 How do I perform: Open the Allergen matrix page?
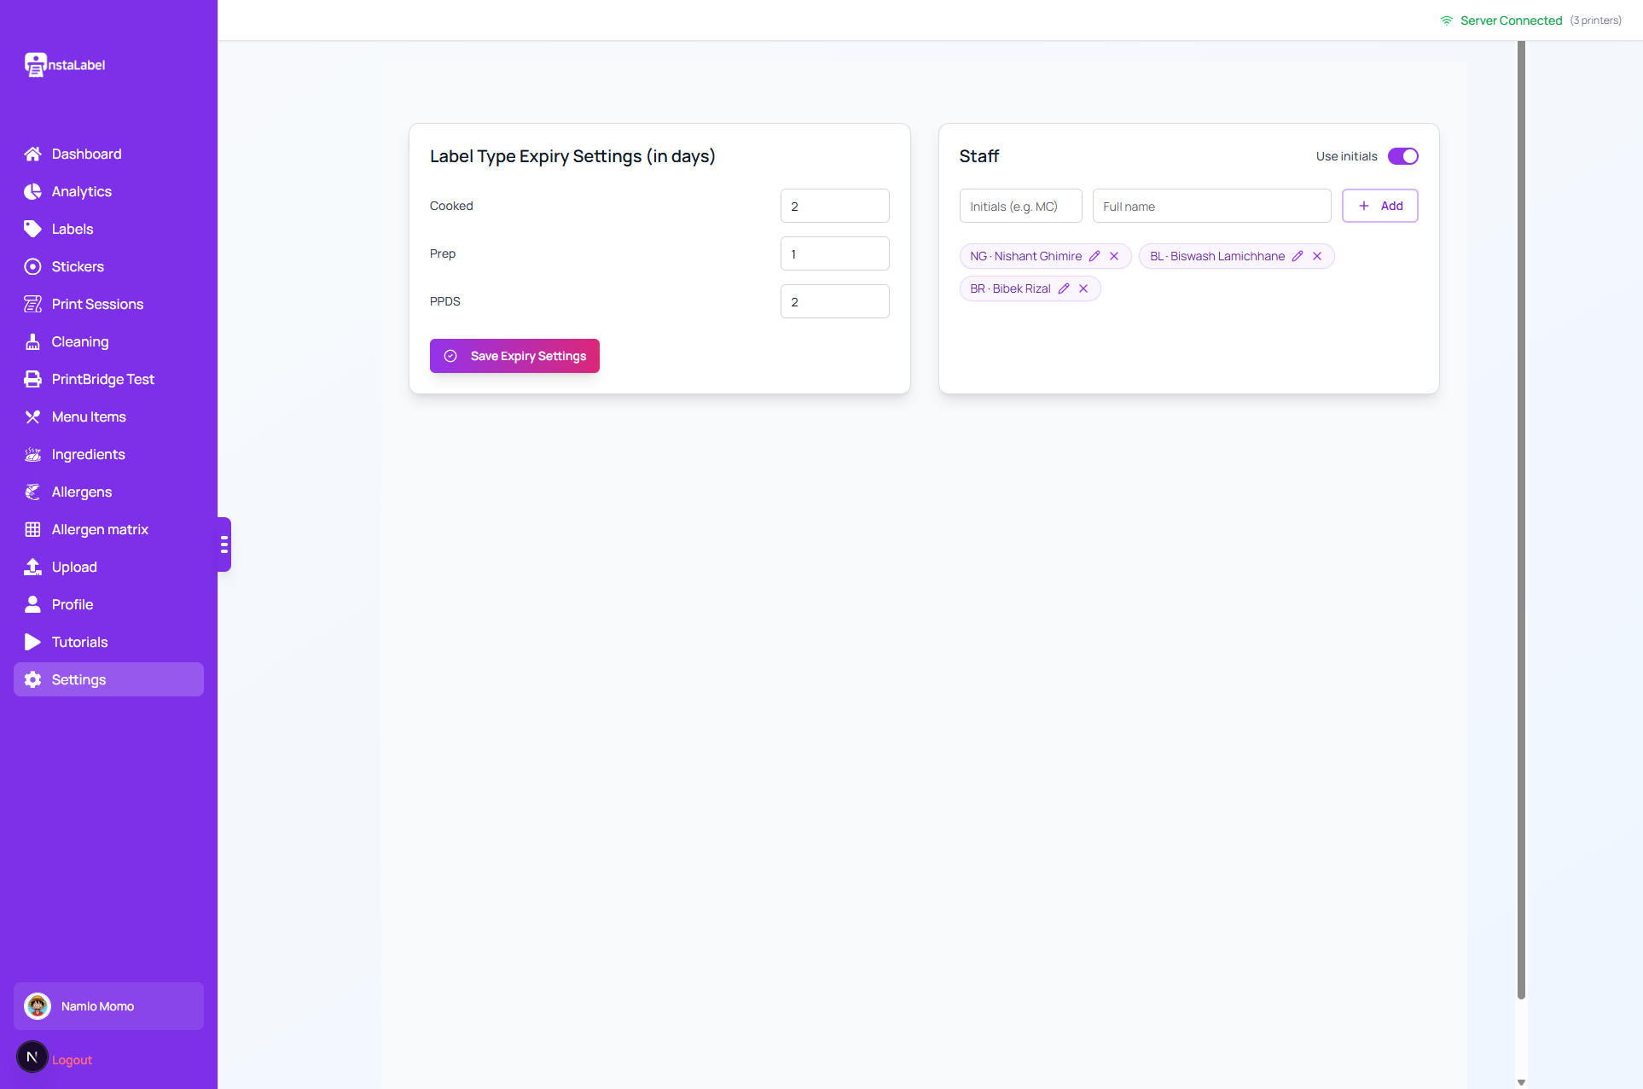108,529
